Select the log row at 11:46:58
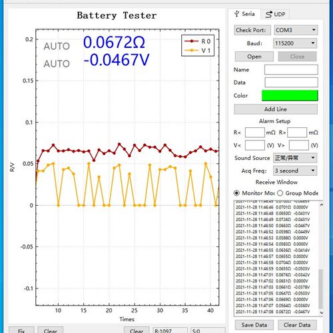This screenshot has width=333, height=333. tap(272, 262)
